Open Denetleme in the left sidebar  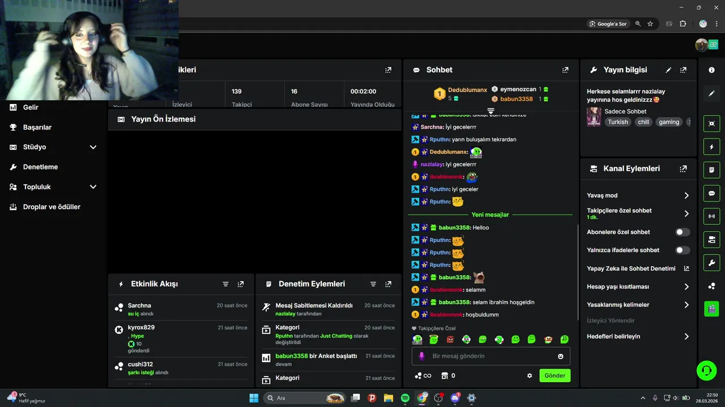(x=40, y=167)
